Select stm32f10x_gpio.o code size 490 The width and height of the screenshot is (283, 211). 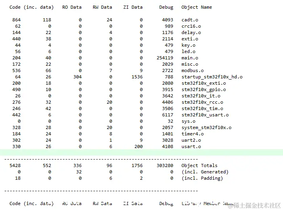point(16,89)
